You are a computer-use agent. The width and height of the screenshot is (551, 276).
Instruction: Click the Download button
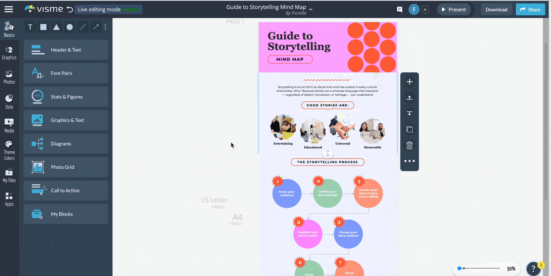tap(496, 9)
